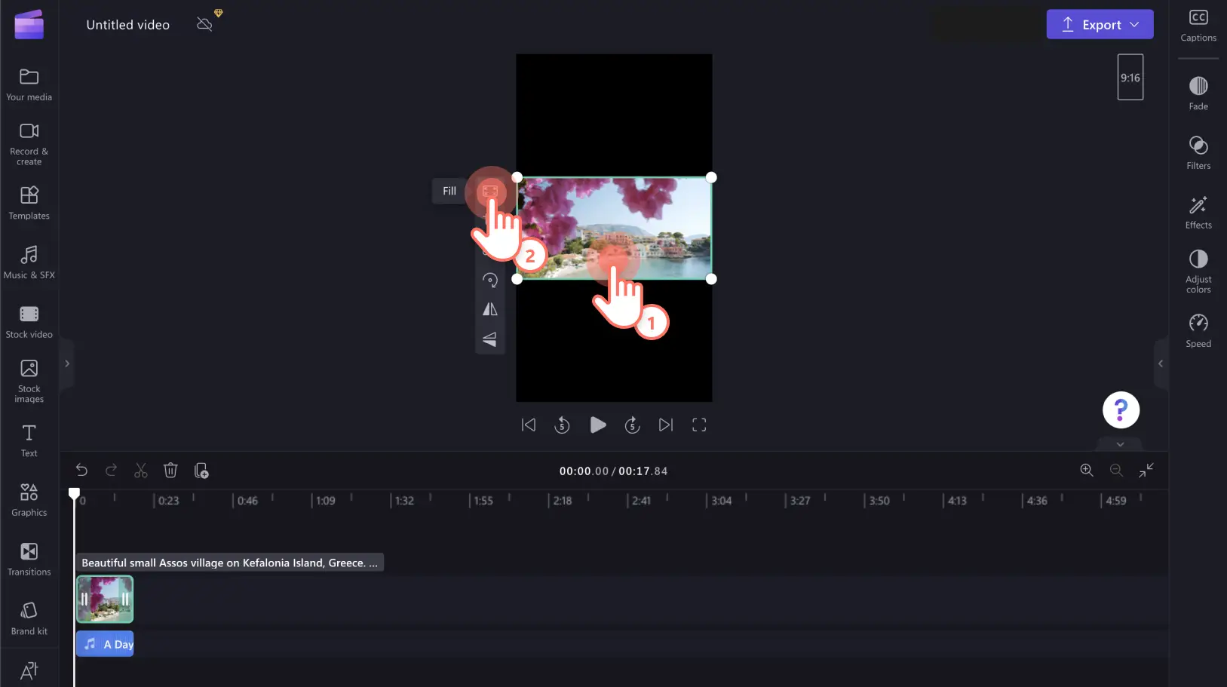Viewport: 1227px width, 687px height.
Task: Click bottom-right resize handle of clip
Action: (x=711, y=279)
